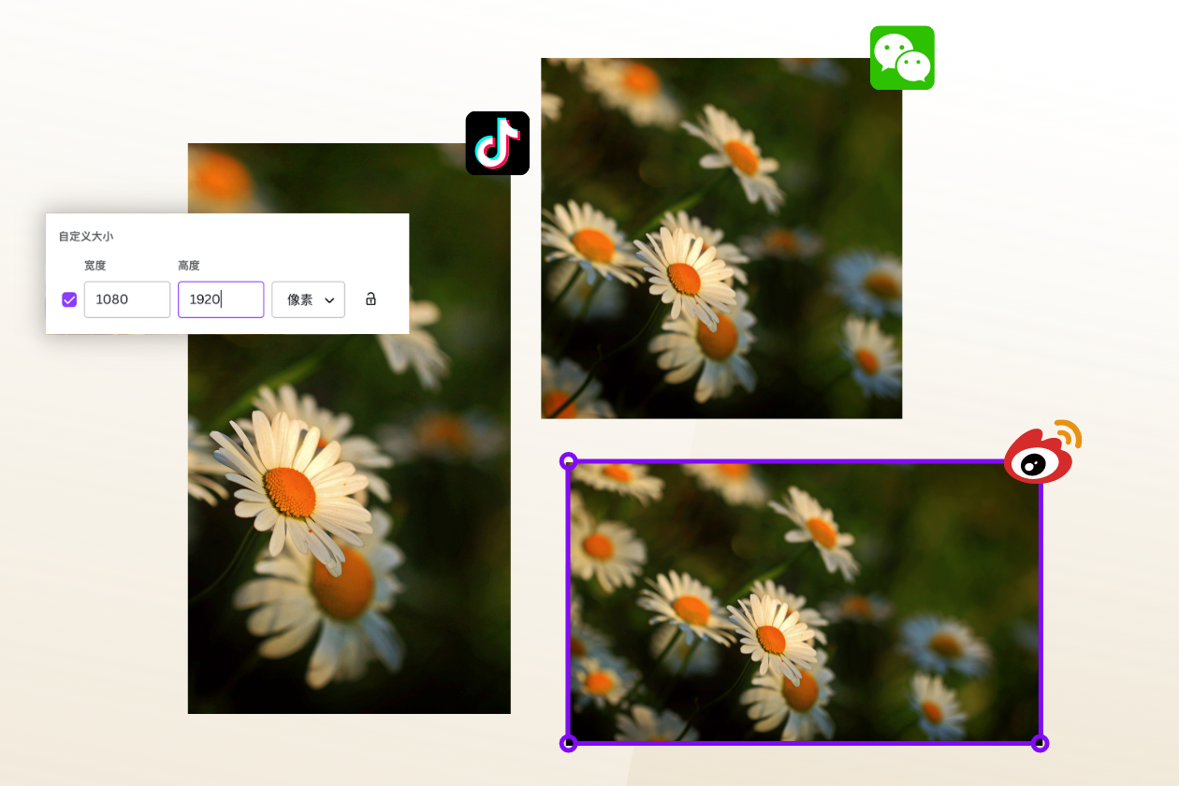
Task: Open the 像素 unit dropdown
Action: 308,299
